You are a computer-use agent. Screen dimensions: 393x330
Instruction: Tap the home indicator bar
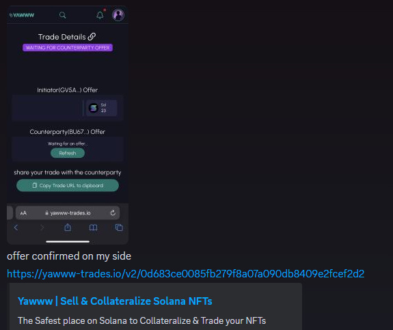pyautogui.click(x=68, y=242)
